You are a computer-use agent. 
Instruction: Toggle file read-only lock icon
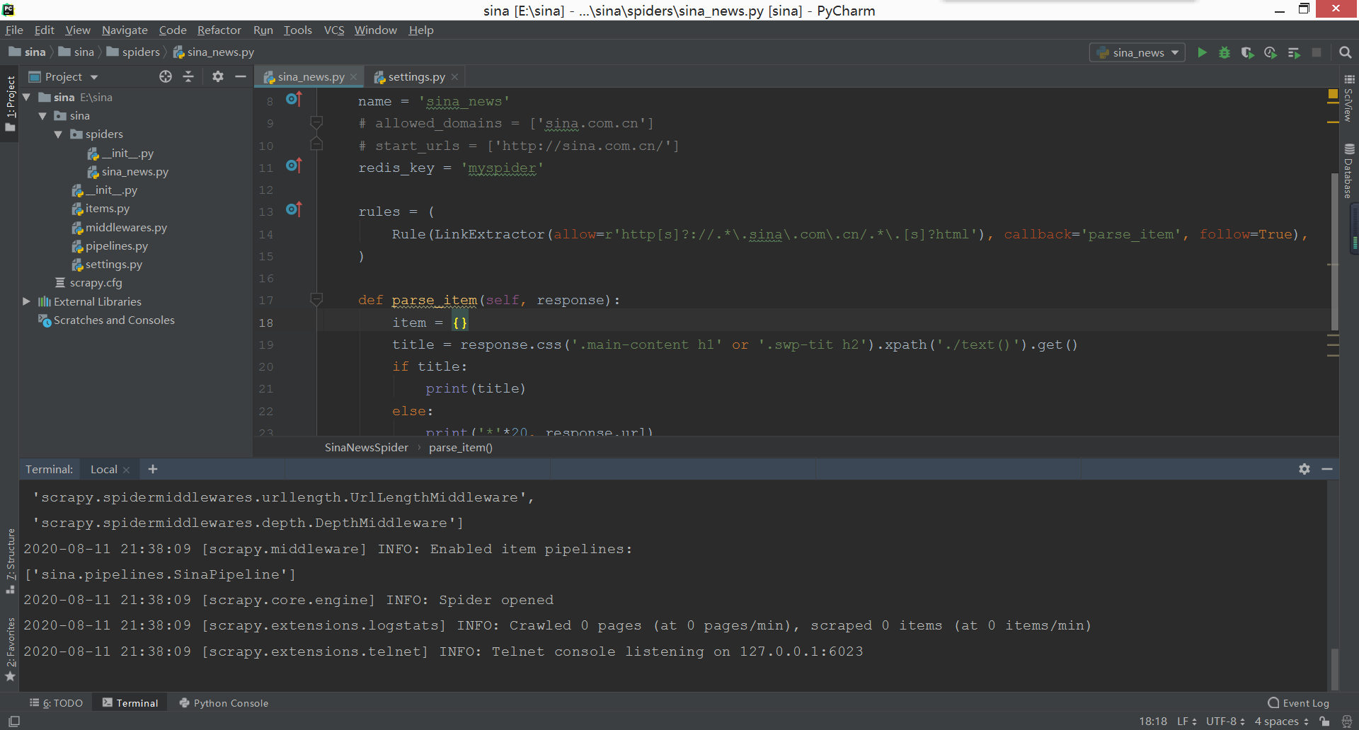coord(1324,722)
